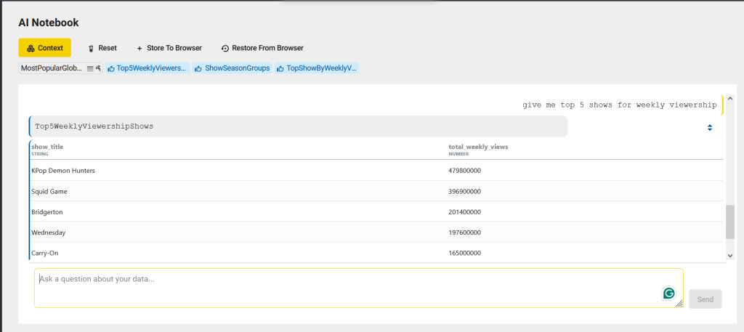Image resolution: width=744 pixels, height=332 pixels.
Task: Click thumbs-up icon on the TopShowByWeeklyV chip
Action: pos(280,68)
